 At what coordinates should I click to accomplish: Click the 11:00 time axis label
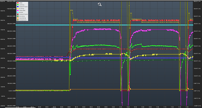tap(158, 107)
